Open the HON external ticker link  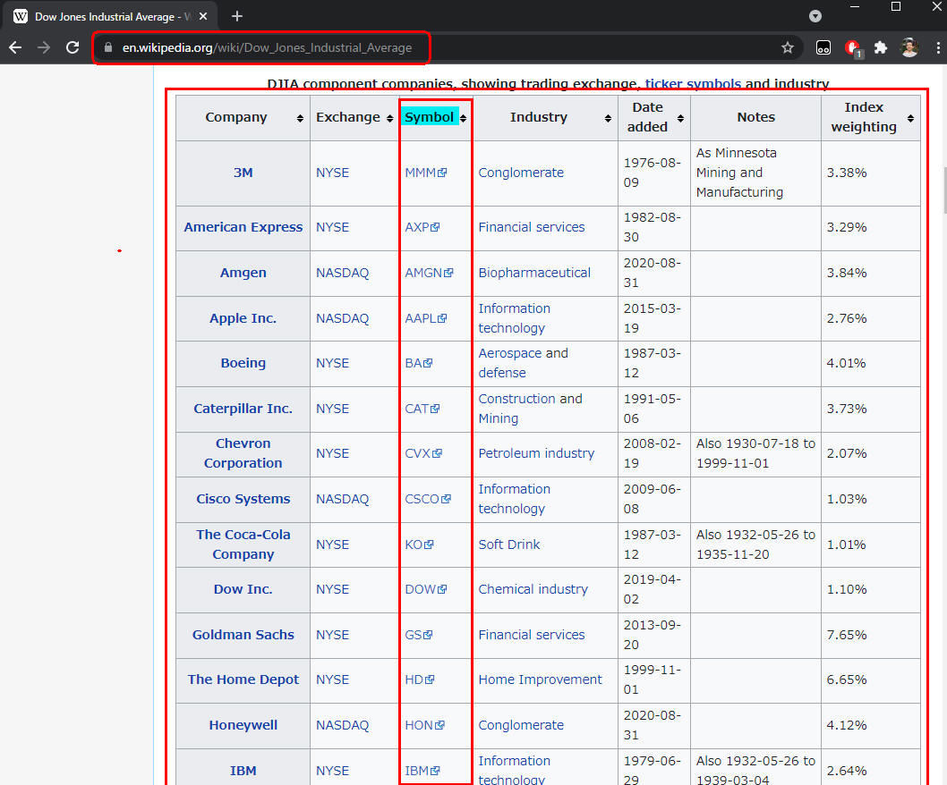[x=424, y=725]
